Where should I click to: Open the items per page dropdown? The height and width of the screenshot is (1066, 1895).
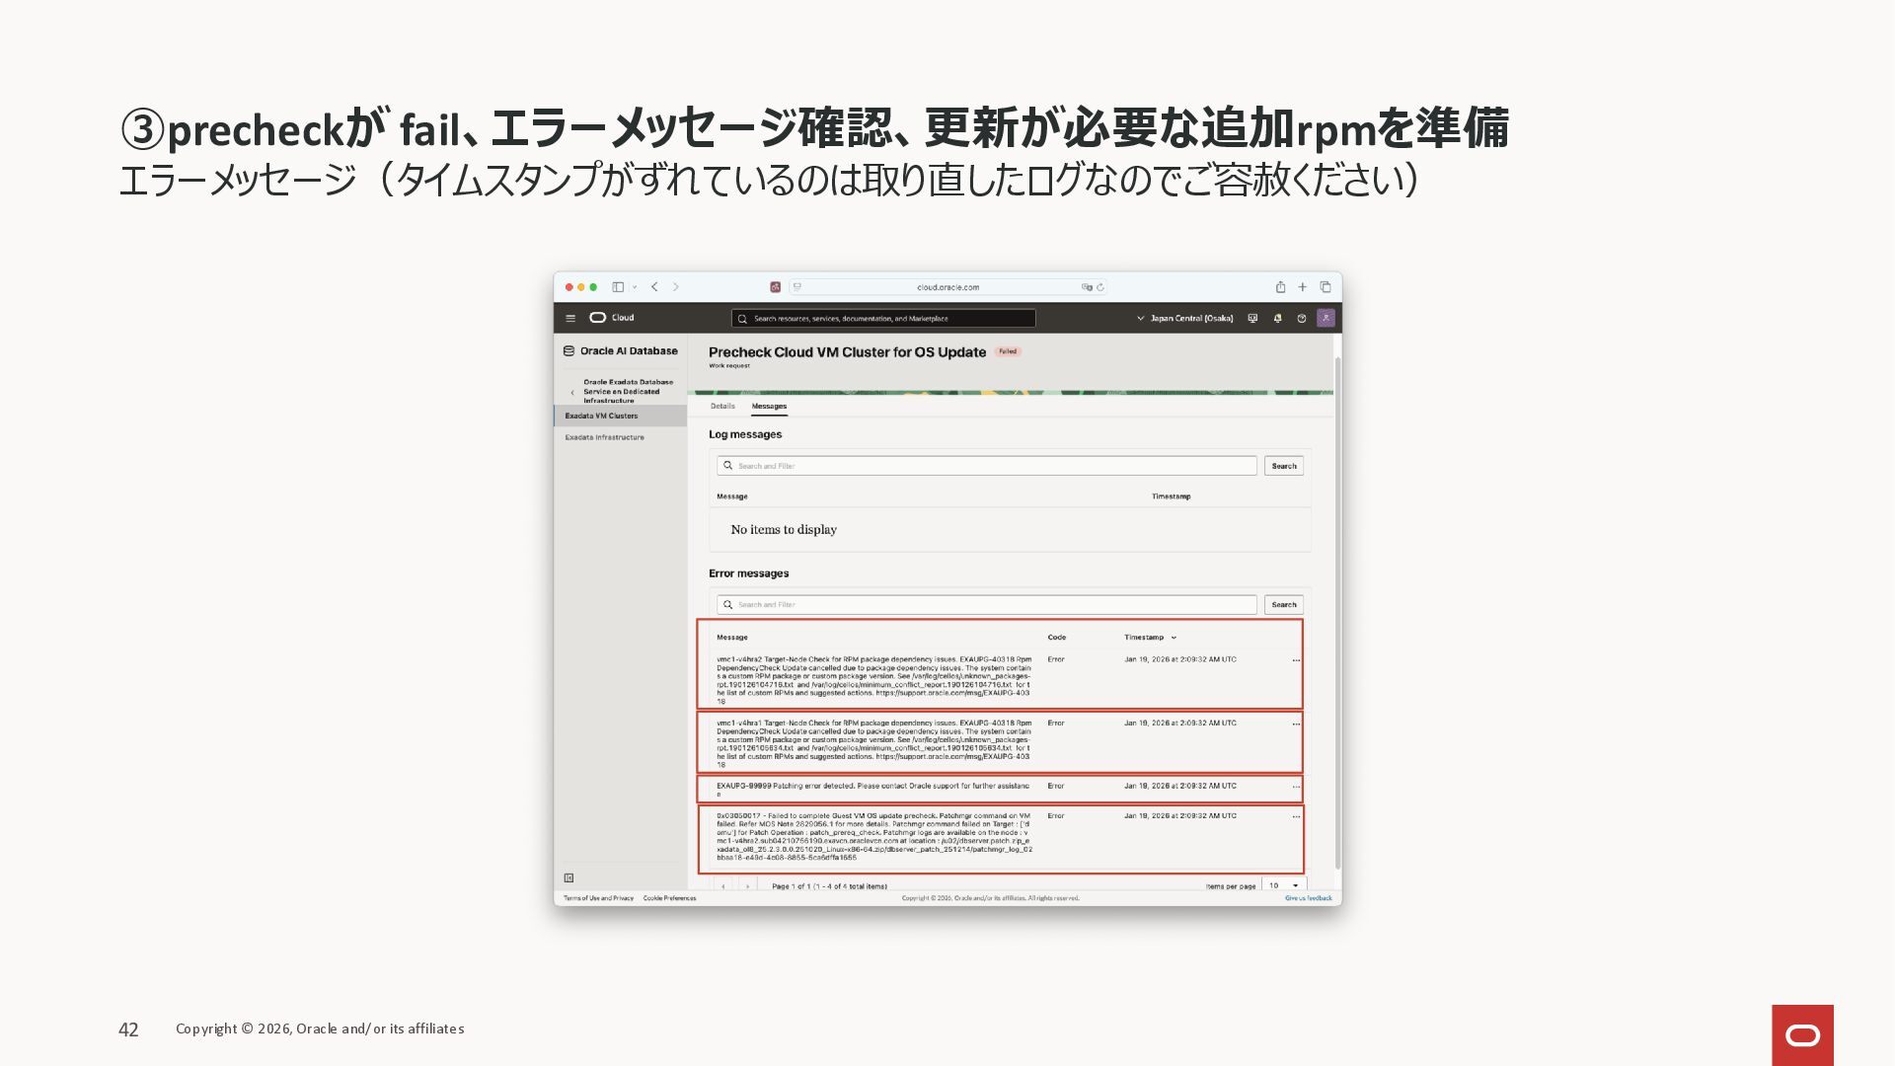click(x=1284, y=885)
